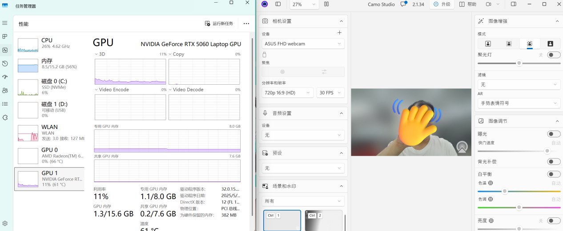
Task: Open 720p 16:9 (HD) resolution dropdown
Action: point(287,93)
